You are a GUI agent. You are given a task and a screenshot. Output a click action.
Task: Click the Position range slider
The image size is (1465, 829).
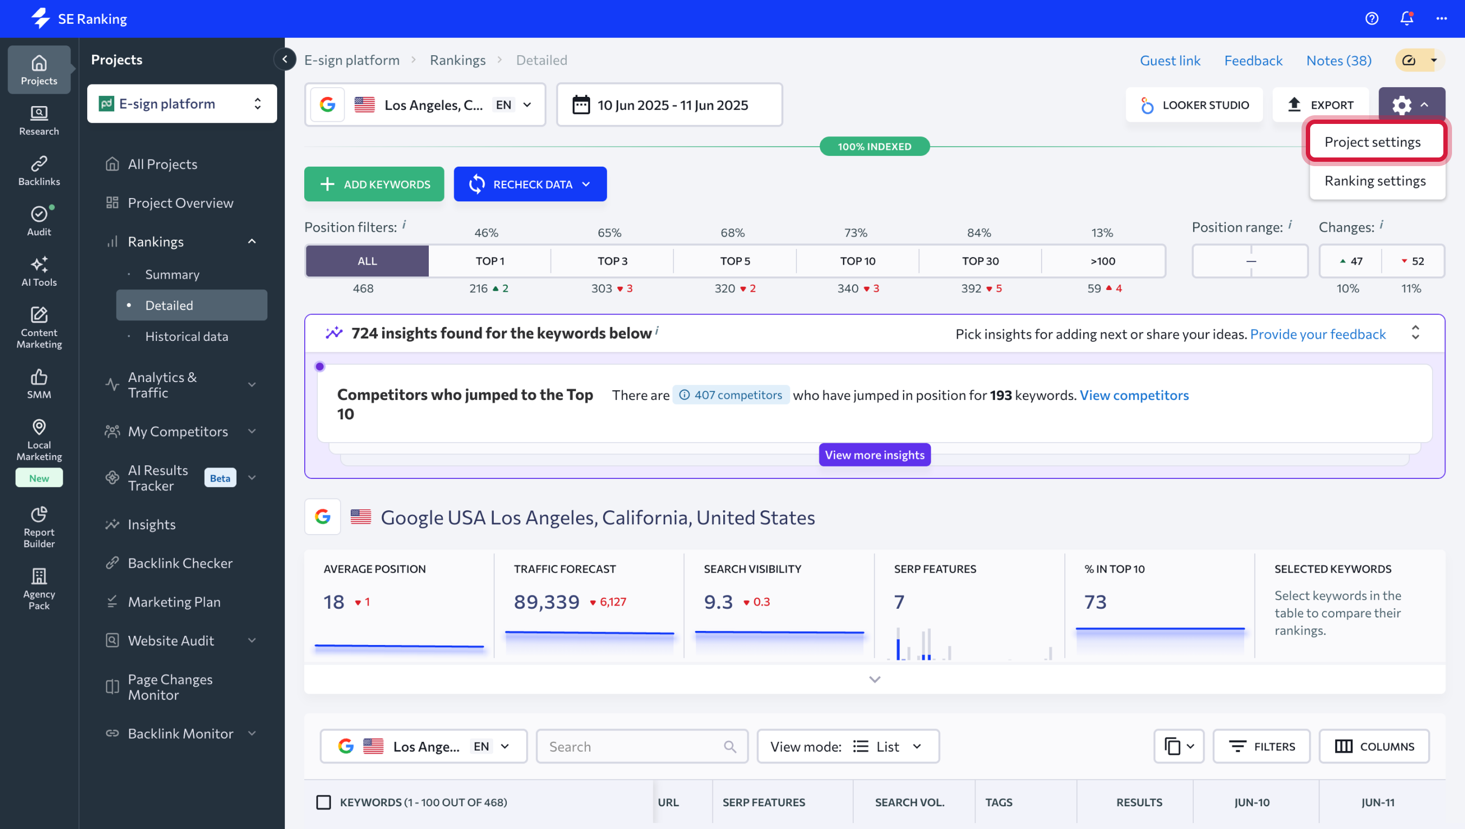point(1250,261)
